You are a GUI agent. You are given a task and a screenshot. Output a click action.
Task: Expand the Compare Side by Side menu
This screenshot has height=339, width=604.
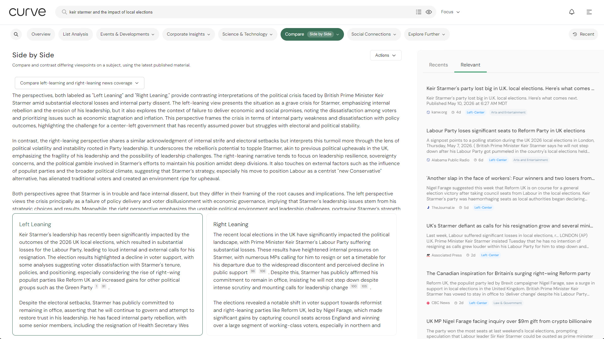312,34
